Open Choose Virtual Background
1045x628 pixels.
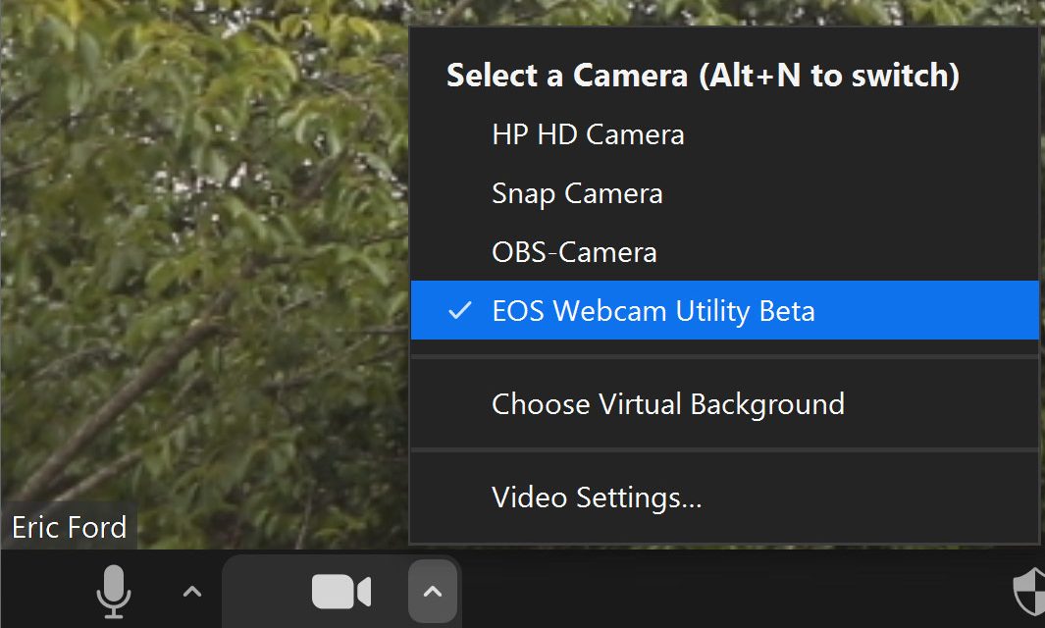(x=667, y=404)
